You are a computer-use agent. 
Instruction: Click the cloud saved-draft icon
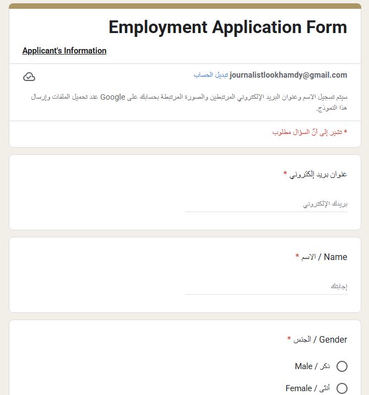(29, 77)
